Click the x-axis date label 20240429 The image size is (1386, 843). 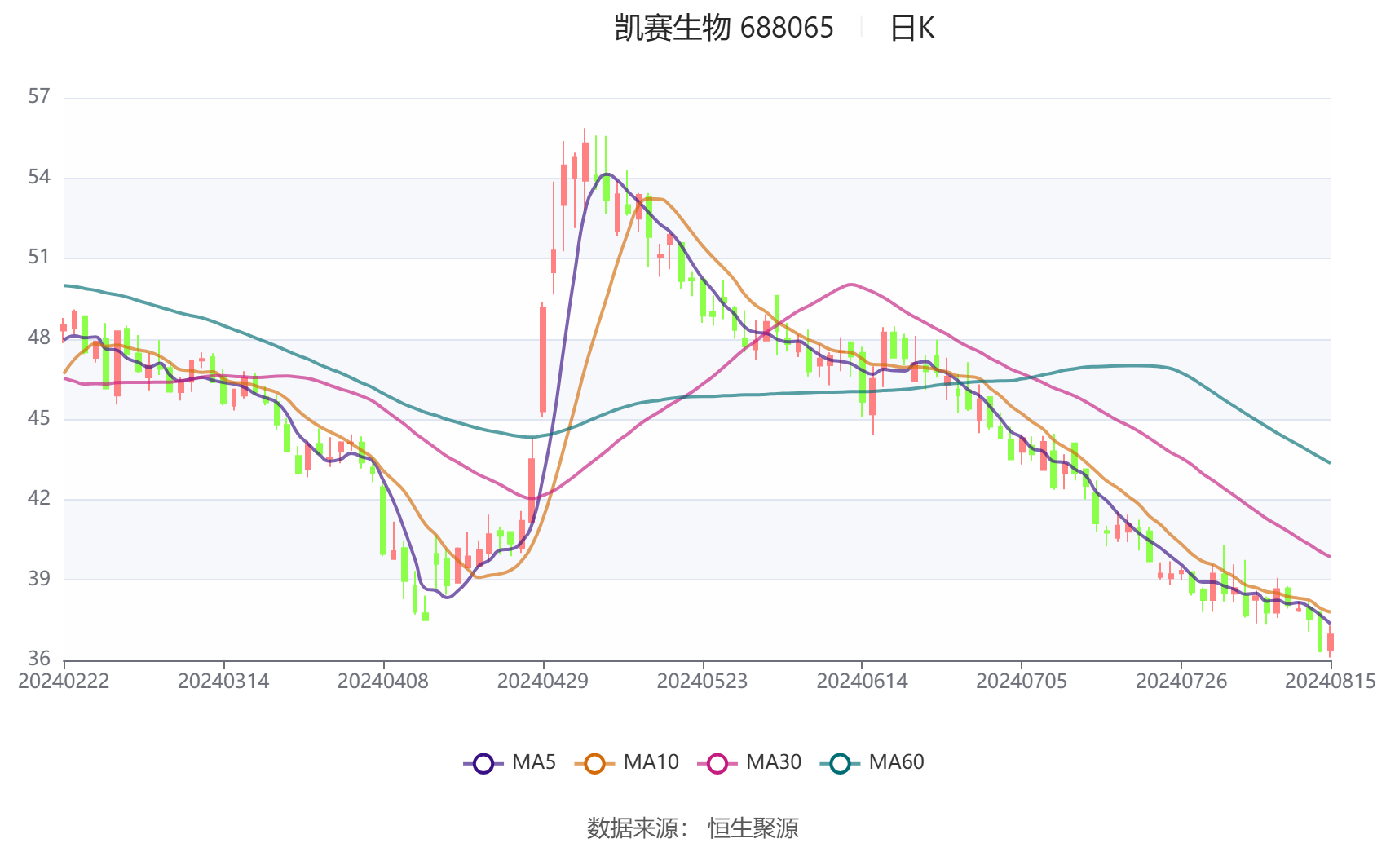(x=543, y=682)
